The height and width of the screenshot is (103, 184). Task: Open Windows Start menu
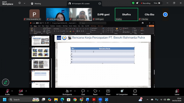pyautogui.click(x=5, y=100)
